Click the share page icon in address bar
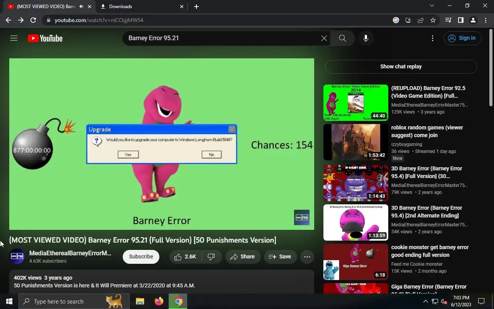This screenshot has height=309, width=494. pos(421,20)
